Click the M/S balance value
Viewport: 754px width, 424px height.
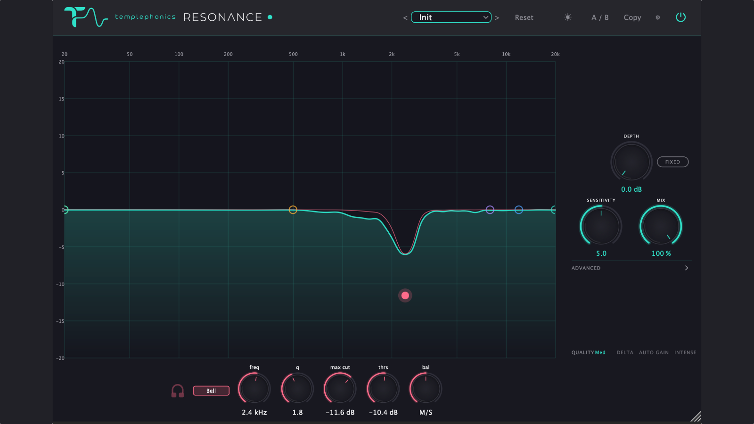pyautogui.click(x=426, y=412)
